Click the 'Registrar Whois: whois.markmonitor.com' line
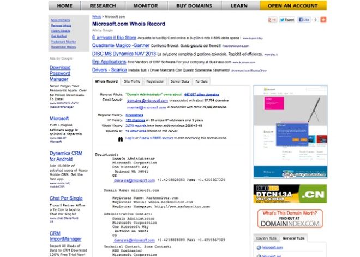This screenshot has height=257, width=360. [x=153, y=202]
